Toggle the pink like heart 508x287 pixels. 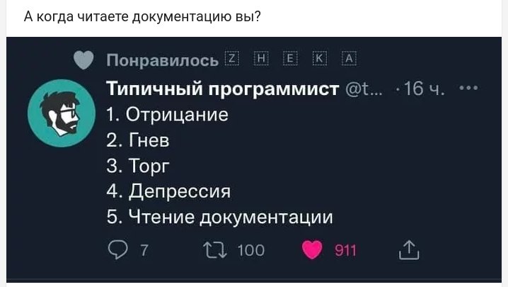pos(312,249)
